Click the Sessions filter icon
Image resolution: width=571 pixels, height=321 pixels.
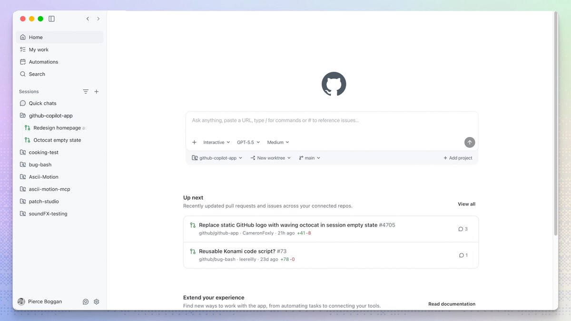point(86,91)
